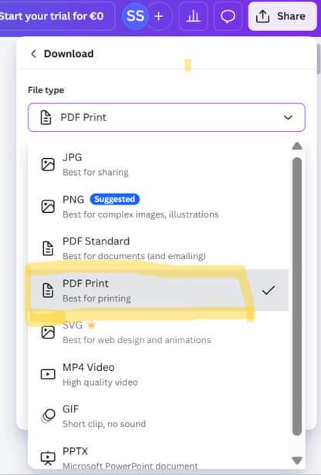321x475 pixels.
Task: Select the PNG file type option
Action: (158, 207)
